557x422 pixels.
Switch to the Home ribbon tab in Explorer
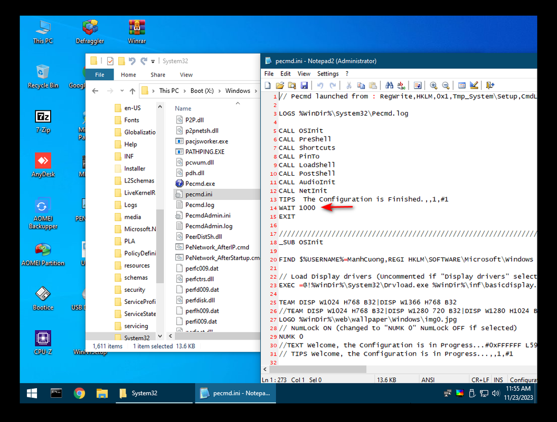coord(128,74)
